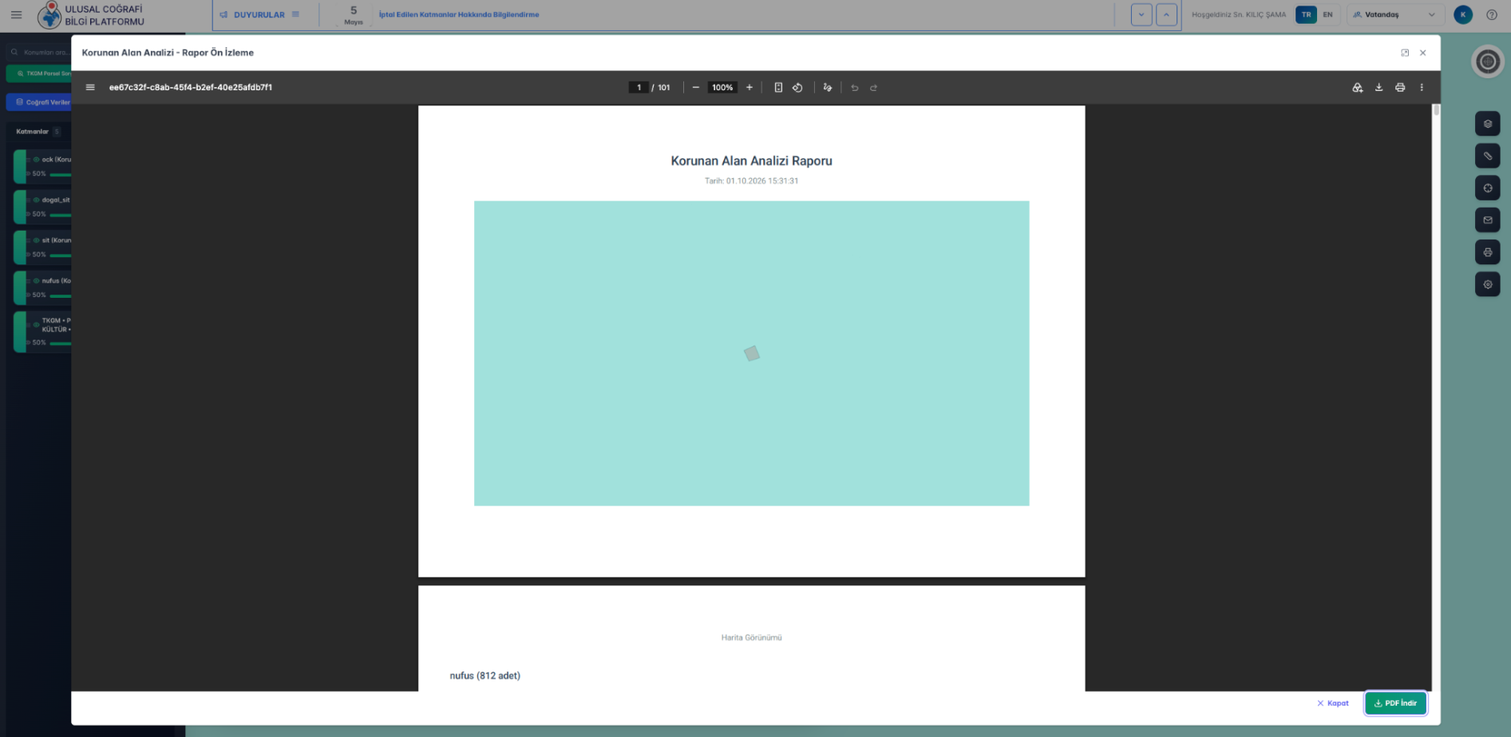Rotate the PDF page counterclockwise
1511x737 pixels.
tap(797, 88)
